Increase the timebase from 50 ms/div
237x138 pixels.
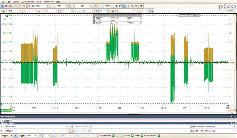click(x=48, y=6)
